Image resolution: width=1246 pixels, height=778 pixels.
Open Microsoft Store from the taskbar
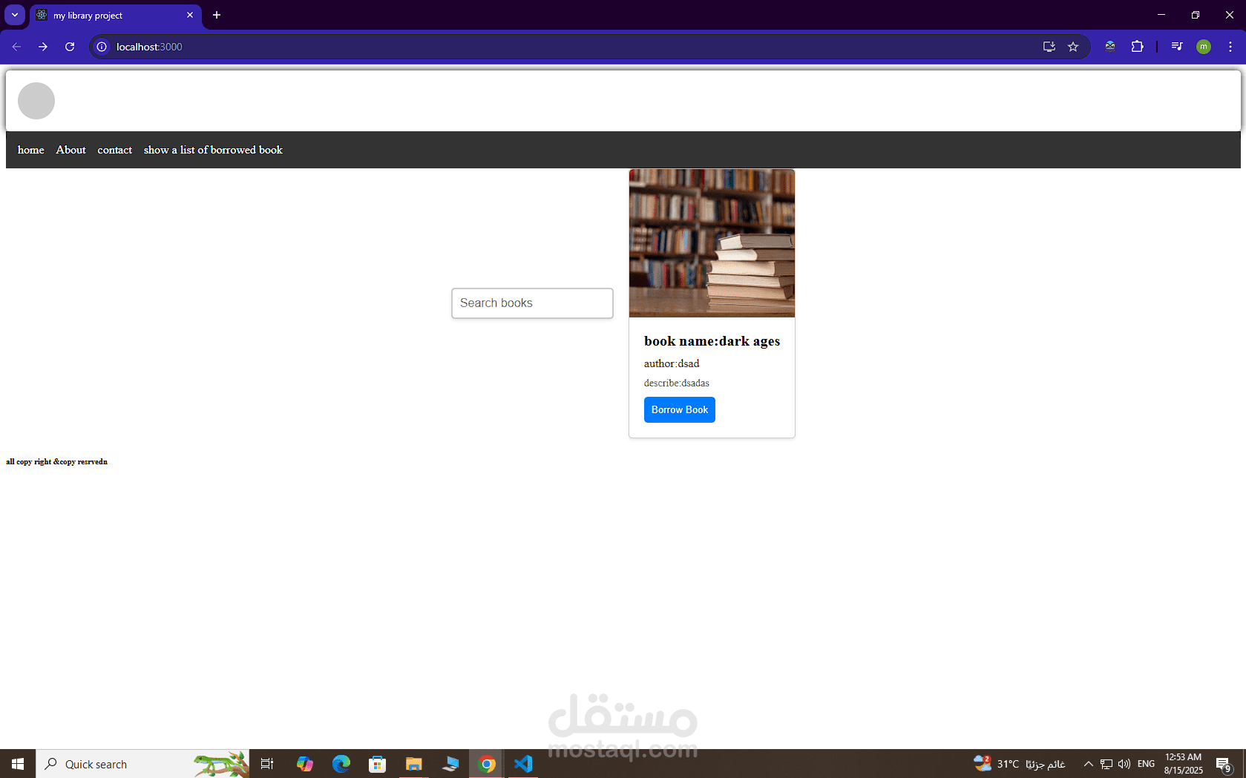pyautogui.click(x=378, y=764)
